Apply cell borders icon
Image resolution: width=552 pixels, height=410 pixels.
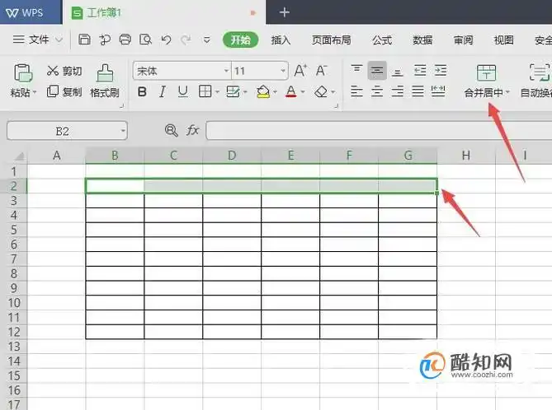click(x=205, y=91)
